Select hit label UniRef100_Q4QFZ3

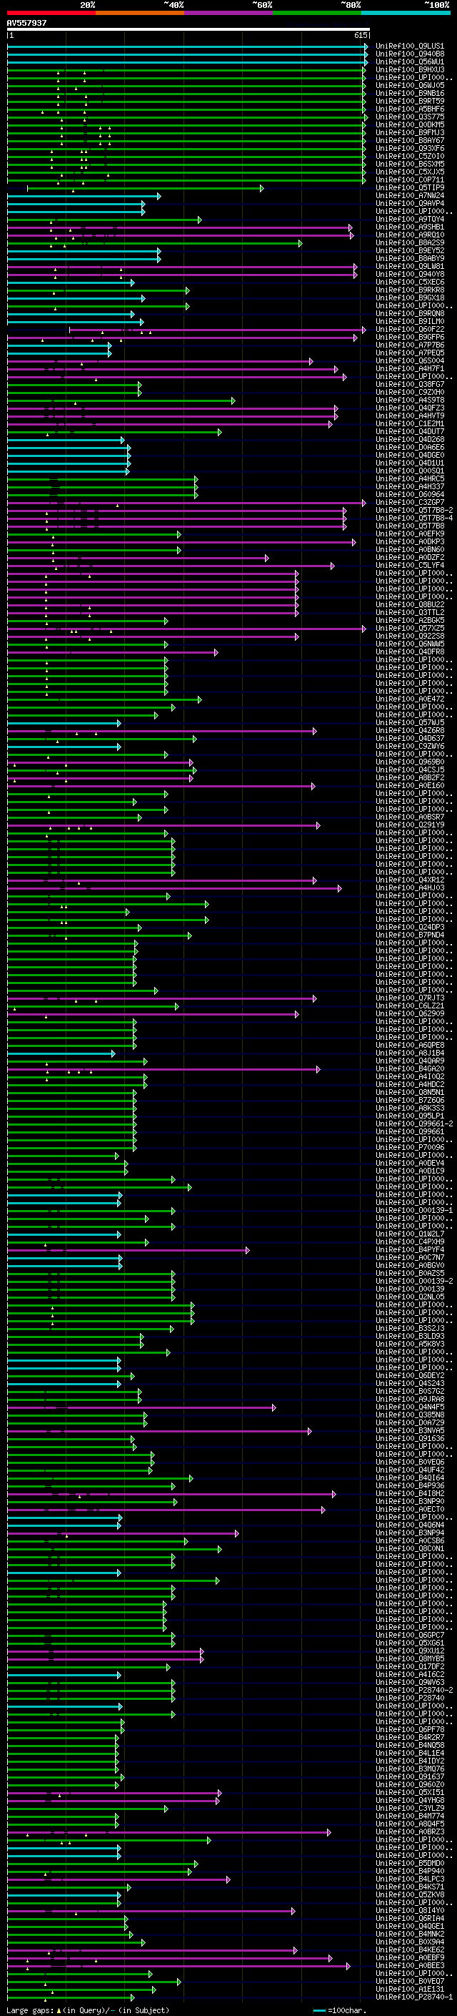pos(410,408)
